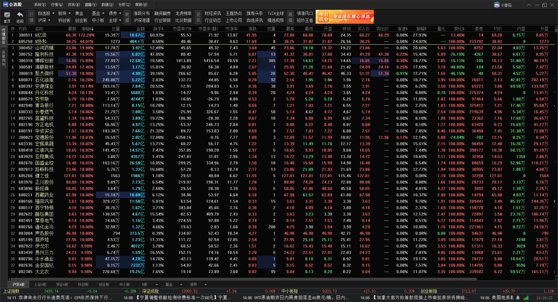Switch to the 创业板 bottom tab

[x=104, y=284]
